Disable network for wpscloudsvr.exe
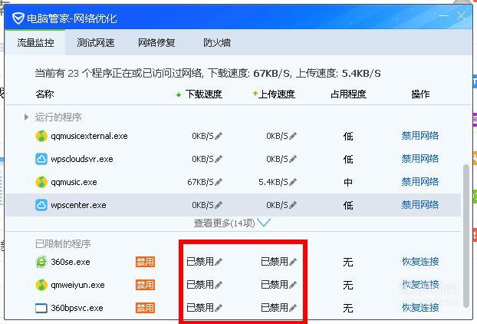Screen dimensions: 477x324 tap(420, 159)
